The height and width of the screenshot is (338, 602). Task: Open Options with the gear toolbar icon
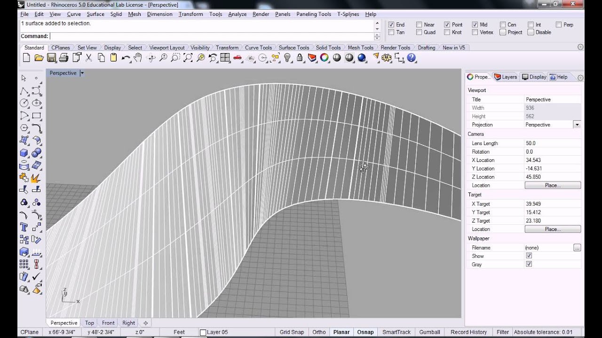[387, 58]
